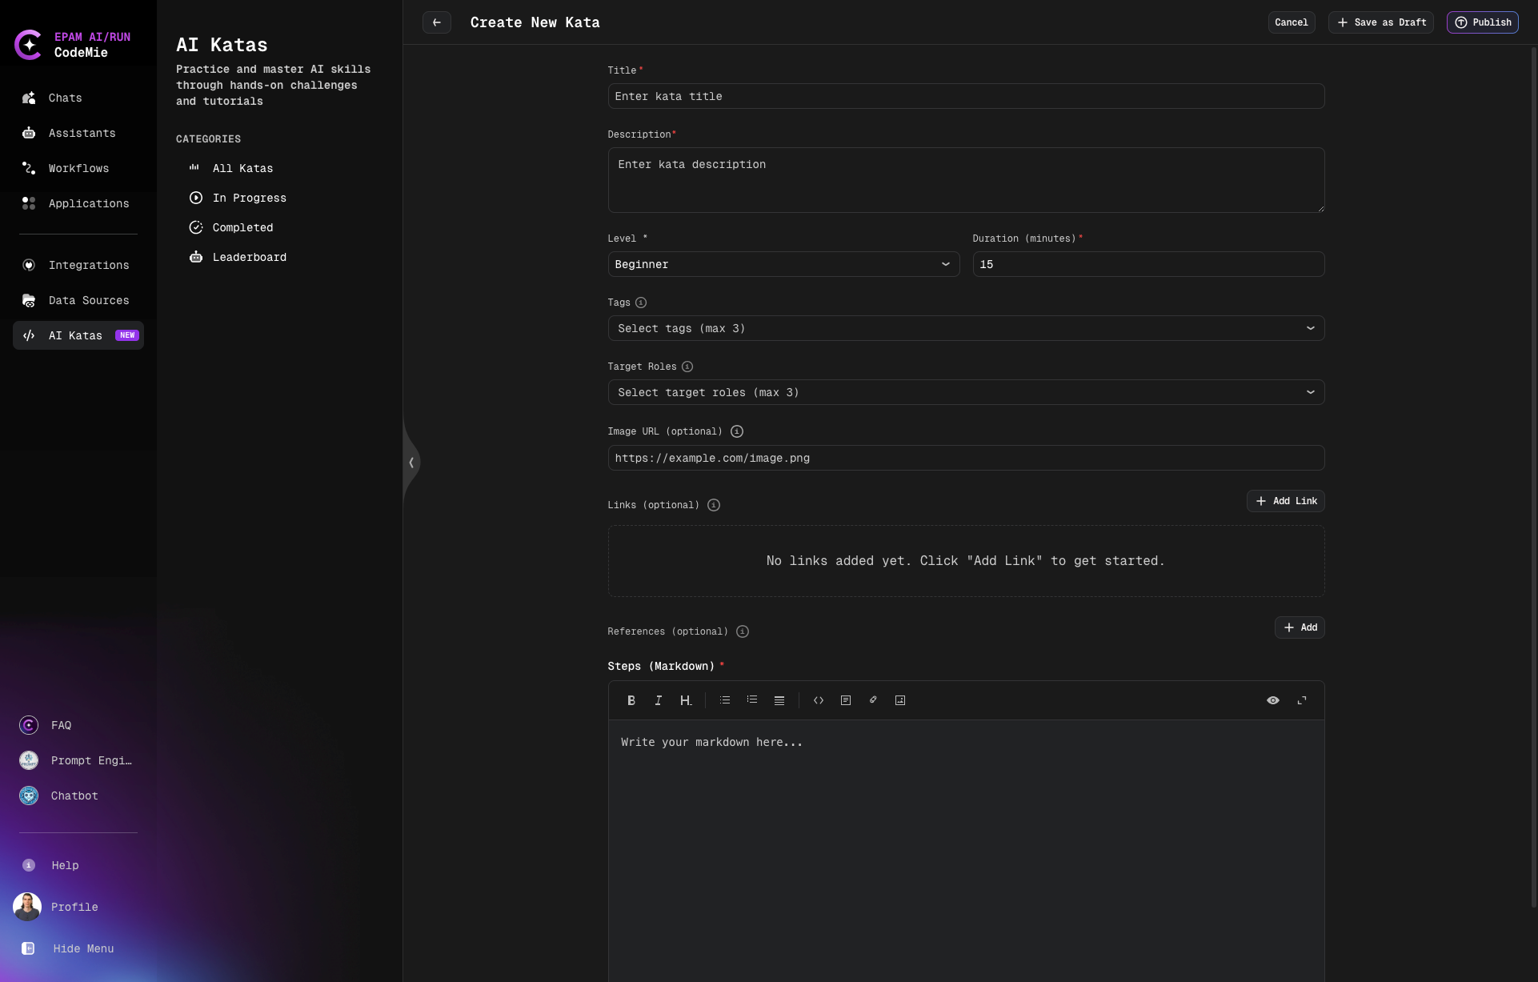
Task: Toggle fullscreen mode for markdown editor
Action: [1302, 700]
